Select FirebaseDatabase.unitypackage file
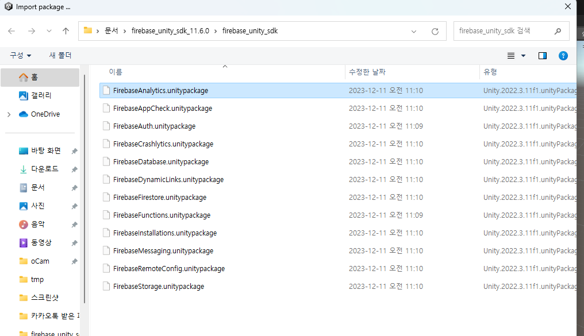This screenshot has height=336, width=584. click(x=161, y=162)
